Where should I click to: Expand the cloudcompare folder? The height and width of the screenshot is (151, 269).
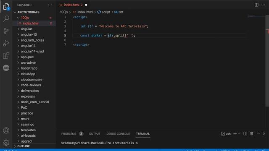point(32,80)
